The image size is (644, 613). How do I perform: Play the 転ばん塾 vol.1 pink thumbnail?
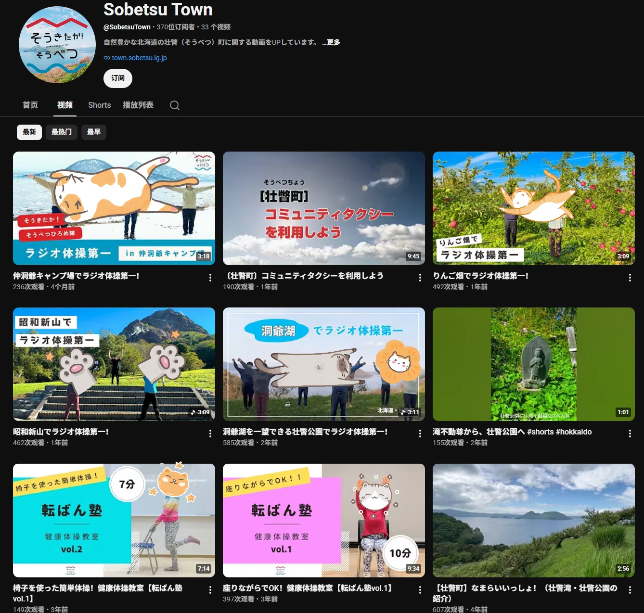coord(324,521)
